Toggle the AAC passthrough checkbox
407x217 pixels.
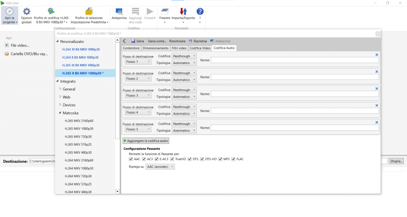131,159
